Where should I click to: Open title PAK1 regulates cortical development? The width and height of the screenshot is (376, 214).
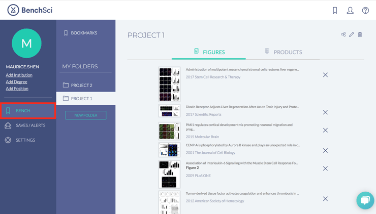click(x=239, y=127)
